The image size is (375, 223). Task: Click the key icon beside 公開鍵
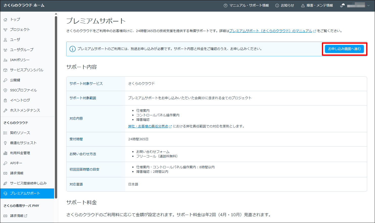click(x=5, y=80)
